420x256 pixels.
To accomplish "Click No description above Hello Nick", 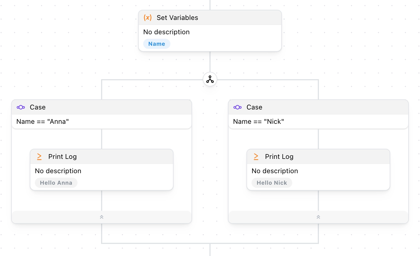I will (275, 171).
